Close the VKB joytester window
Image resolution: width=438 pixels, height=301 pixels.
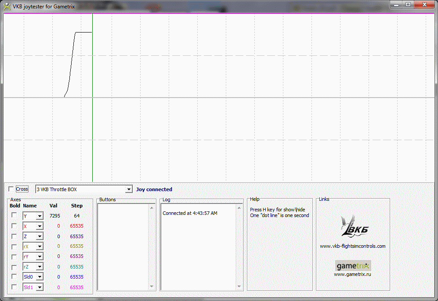pyautogui.click(x=424, y=5)
